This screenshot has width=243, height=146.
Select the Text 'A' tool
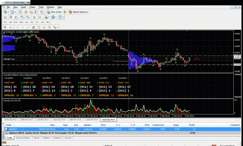tap(44, 28)
